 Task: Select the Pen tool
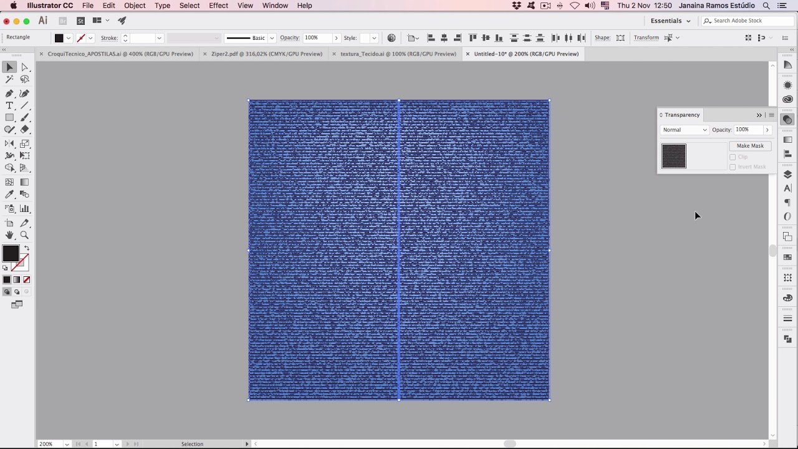click(x=9, y=93)
